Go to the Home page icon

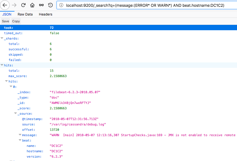(x=32, y=5)
